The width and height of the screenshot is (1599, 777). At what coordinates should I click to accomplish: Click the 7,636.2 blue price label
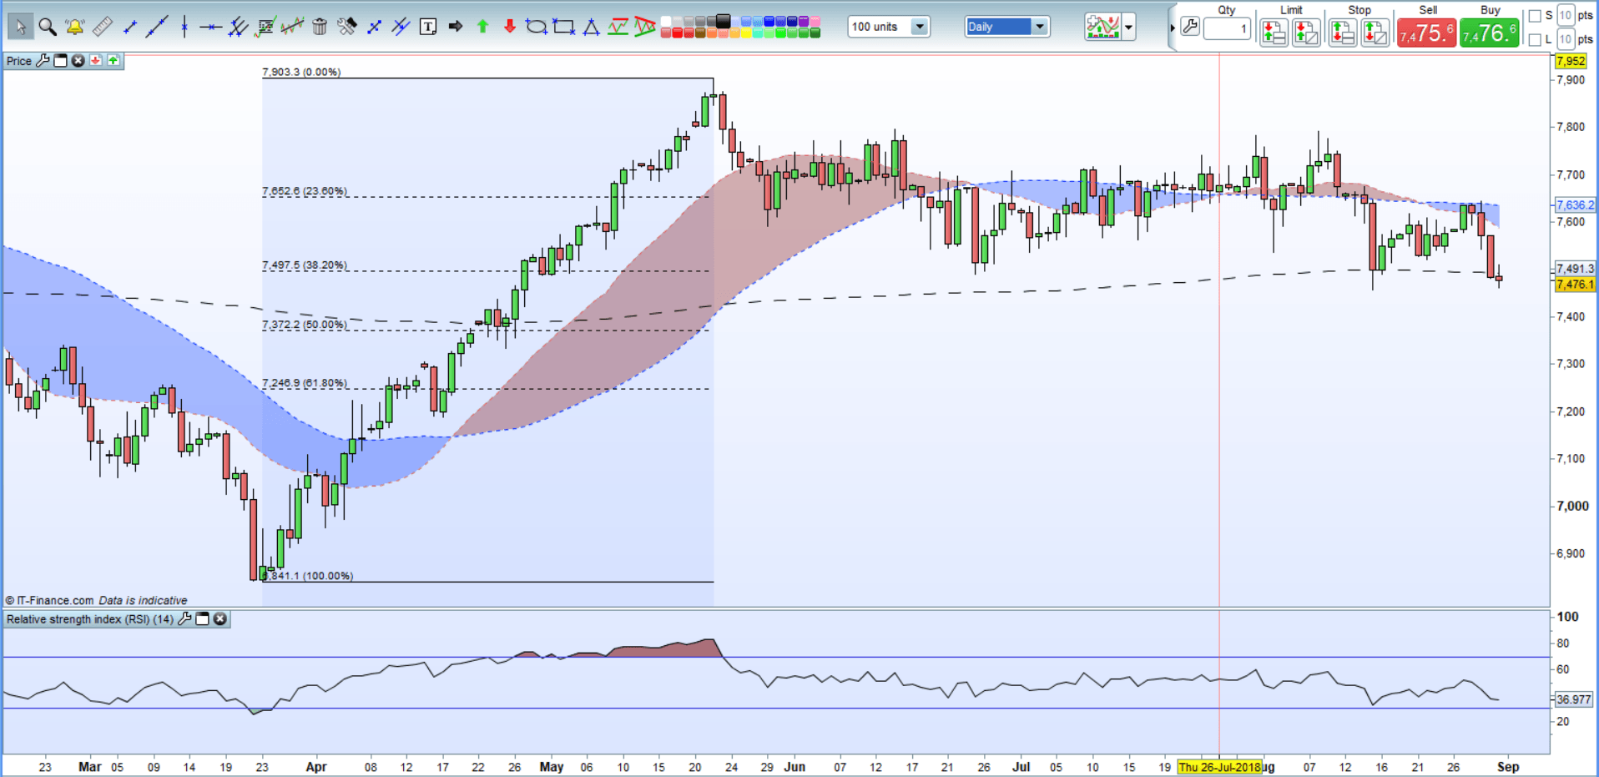(x=1575, y=204)
